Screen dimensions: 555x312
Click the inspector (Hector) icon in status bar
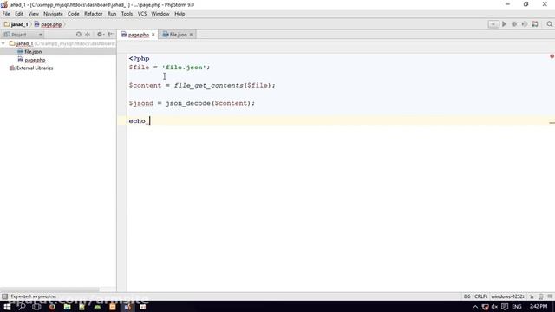point(541,296)
